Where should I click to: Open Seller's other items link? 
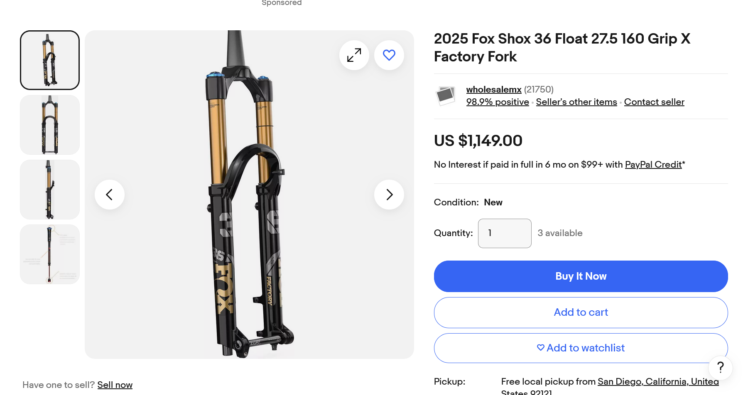pyautogui.click(x=576, y=102)
